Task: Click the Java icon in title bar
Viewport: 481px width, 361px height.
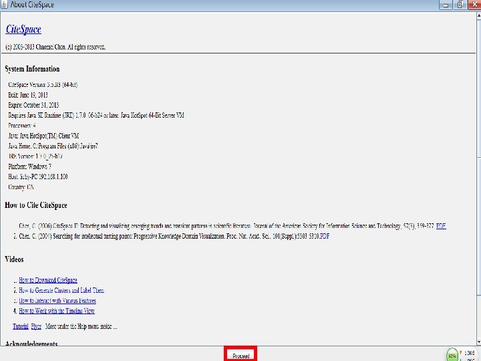Action: point(4,5)
